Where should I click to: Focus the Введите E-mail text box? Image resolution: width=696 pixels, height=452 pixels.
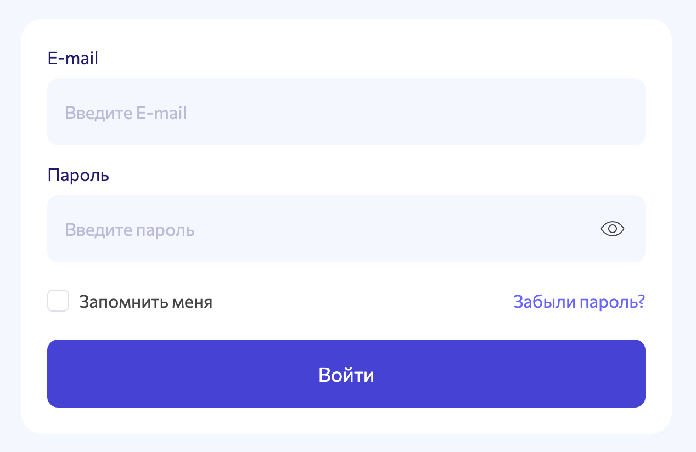coord(346,112)
